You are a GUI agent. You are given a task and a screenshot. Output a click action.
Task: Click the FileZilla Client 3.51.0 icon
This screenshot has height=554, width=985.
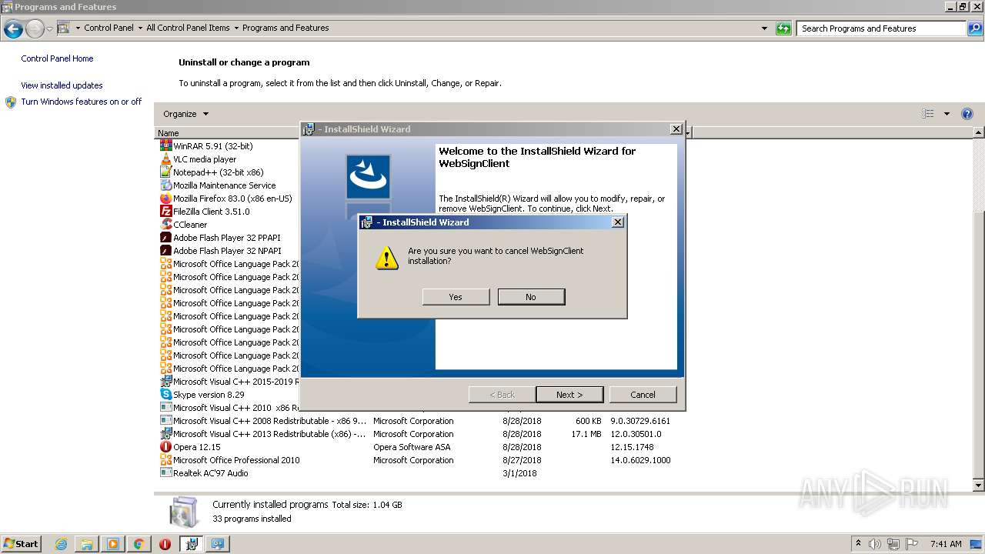(165, 212)
